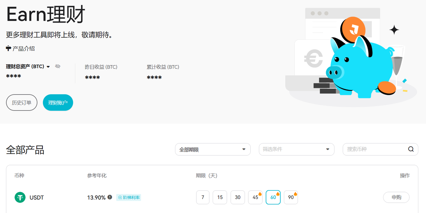This screenshot has height=213, width=426.
Task: Show info for 13.90% reference rate
Action: pyautogui.click(x=110, y=197)
